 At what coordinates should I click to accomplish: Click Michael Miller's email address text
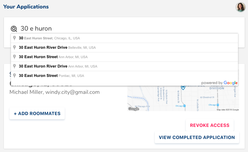(73, 92)
